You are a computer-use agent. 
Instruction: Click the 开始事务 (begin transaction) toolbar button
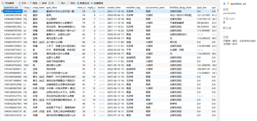(8, 3)
